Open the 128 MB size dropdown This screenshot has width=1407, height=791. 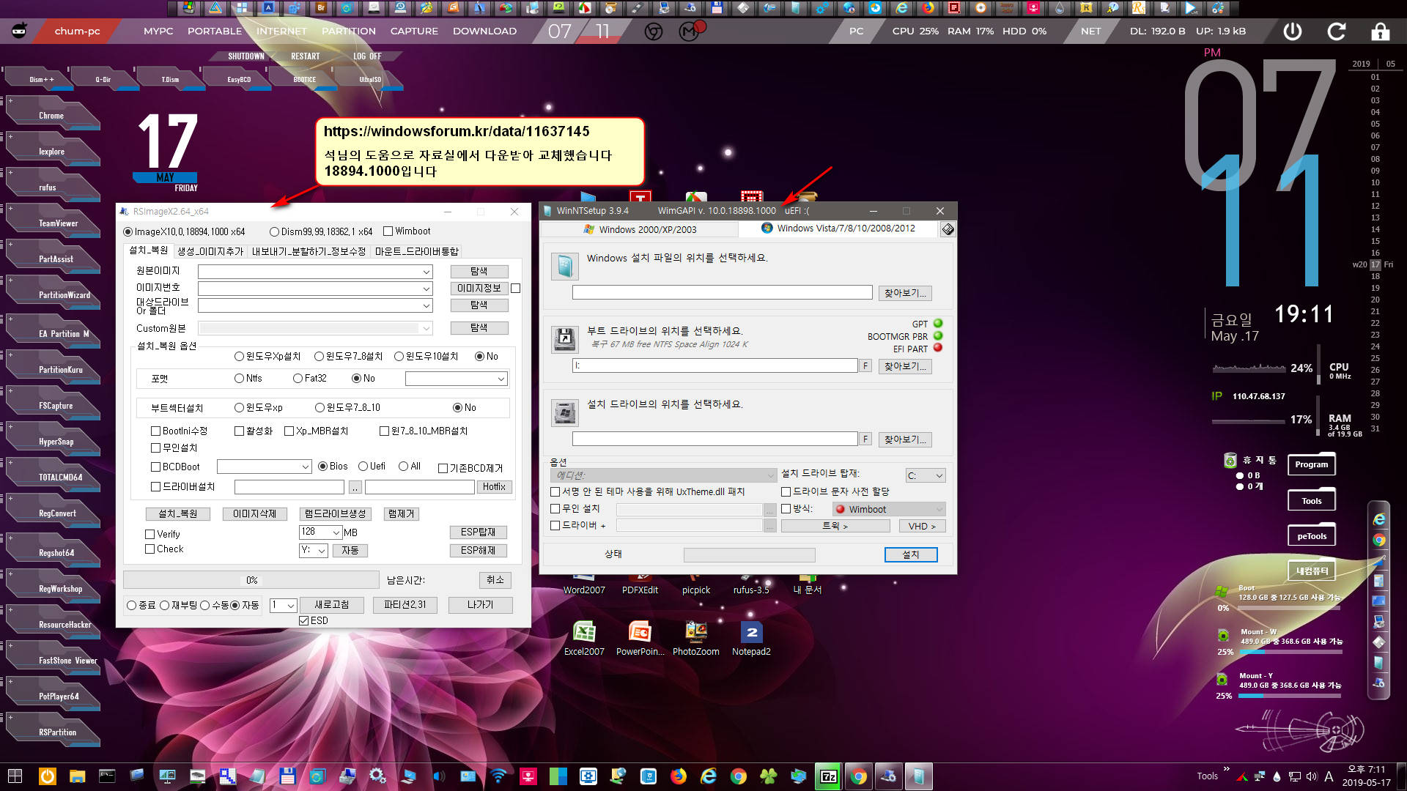tap(320, 532)
